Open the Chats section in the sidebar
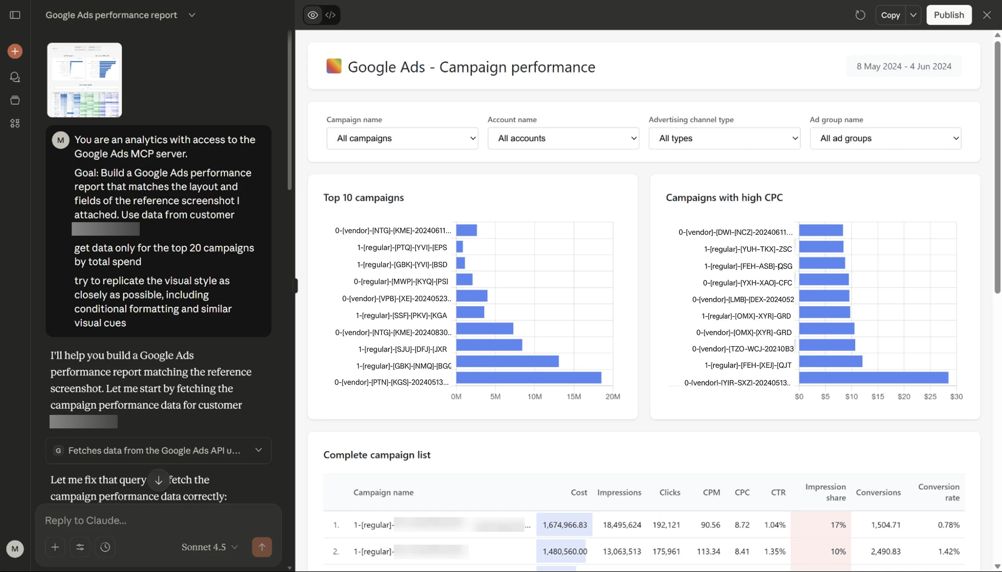This screenshot has width=1002, height=572. pos(15,77)
